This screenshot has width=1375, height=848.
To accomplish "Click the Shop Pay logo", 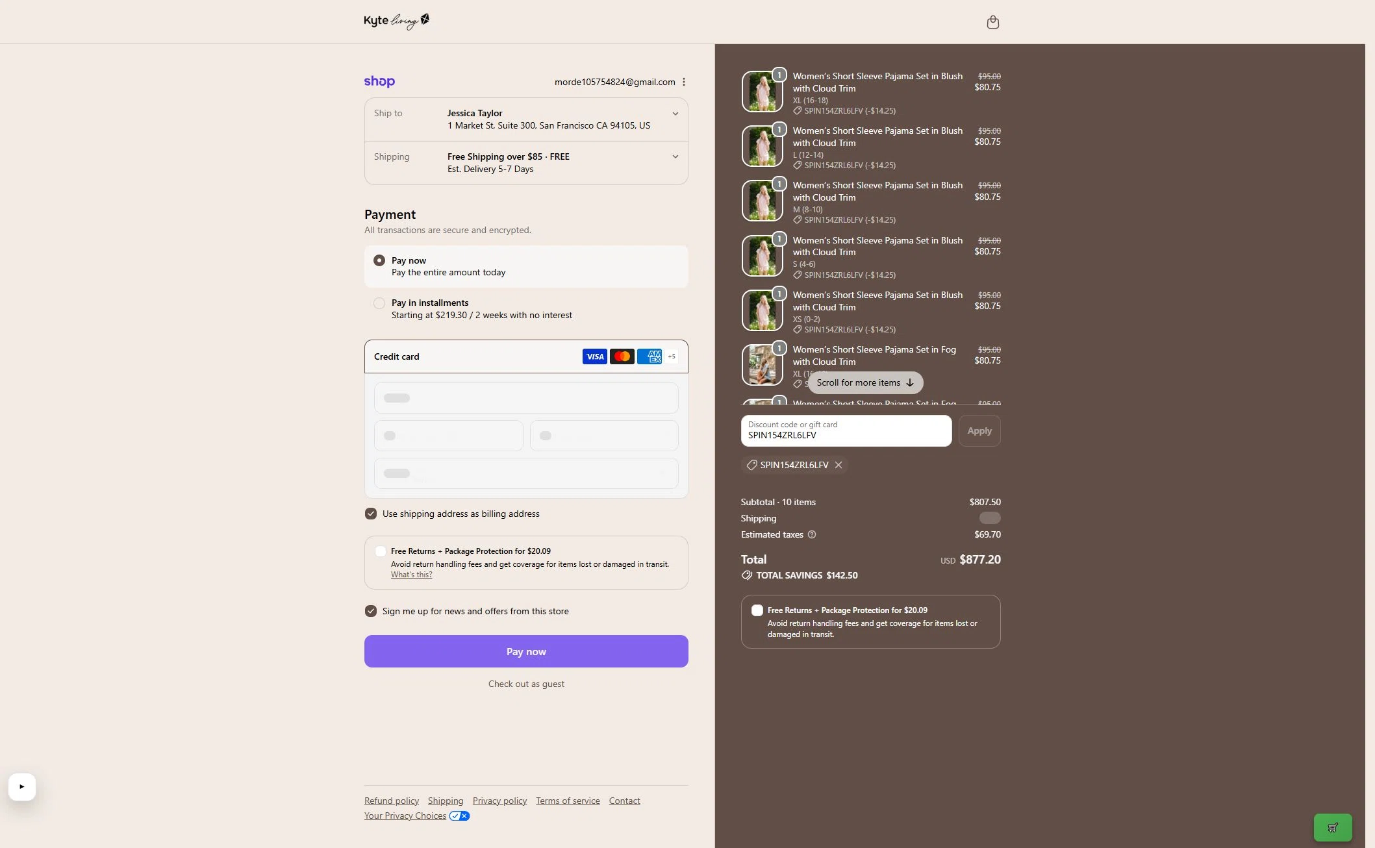I will pyautogui.click(x=379, y=82).
